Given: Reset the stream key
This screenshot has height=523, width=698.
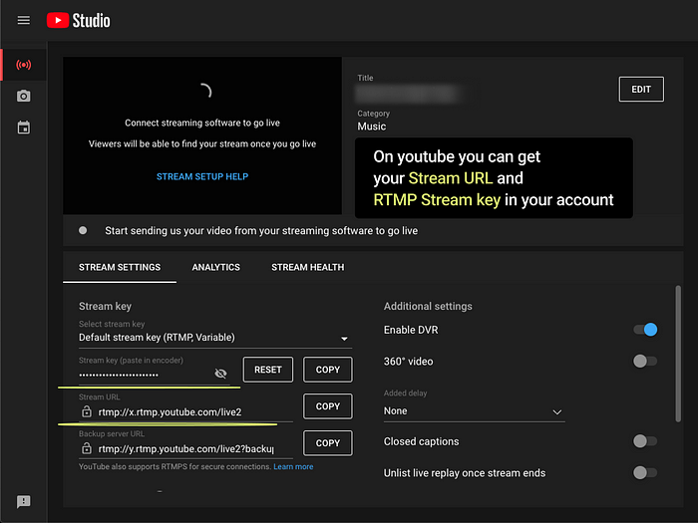Looking at the screenshot, I should point(268,370).
